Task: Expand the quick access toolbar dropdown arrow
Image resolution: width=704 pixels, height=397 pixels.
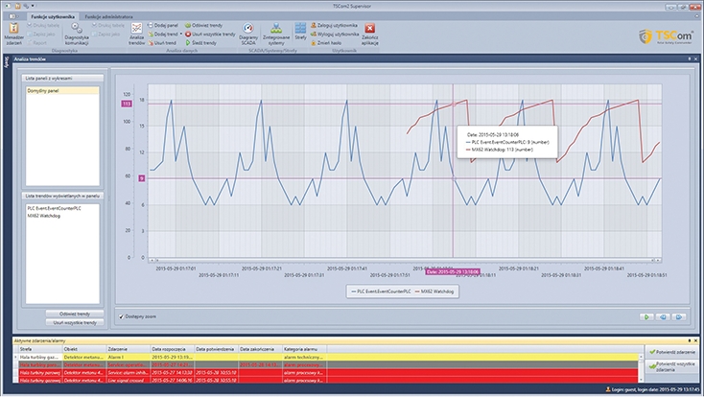Action: pyautogui.click(x=34, y=6)
